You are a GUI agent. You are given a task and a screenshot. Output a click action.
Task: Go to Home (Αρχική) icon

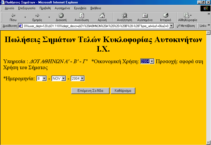(x=102, y=16)
